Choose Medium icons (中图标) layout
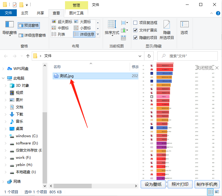222x196 pixels. tap(60, 28)
